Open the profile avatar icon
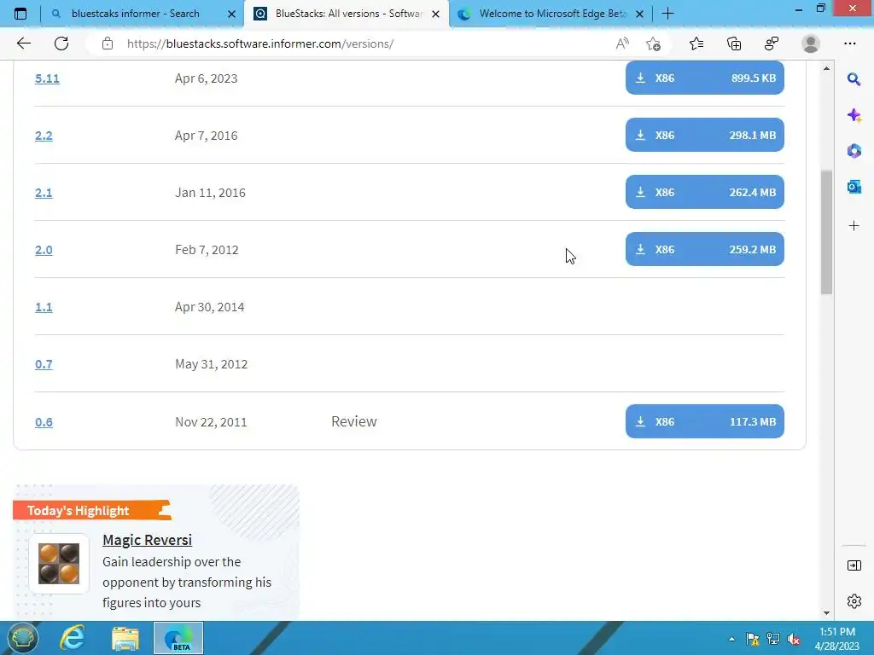The width and height of the screenshot is (874, 655). [x=811, y=43]
